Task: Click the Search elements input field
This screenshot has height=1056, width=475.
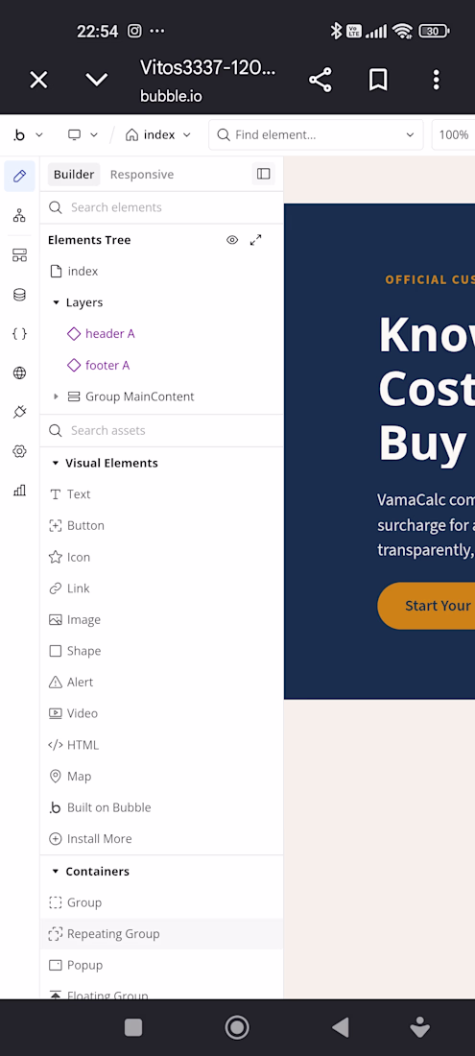Action: click(x=161, y=207)
